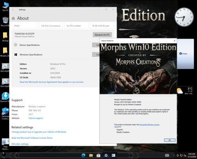Go back with the Settings arrow
This screenshot has height=159, width=197.
[x=13, y=9]
